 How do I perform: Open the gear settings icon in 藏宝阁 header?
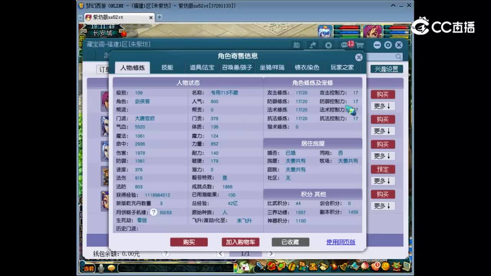[x=388, y=45]
